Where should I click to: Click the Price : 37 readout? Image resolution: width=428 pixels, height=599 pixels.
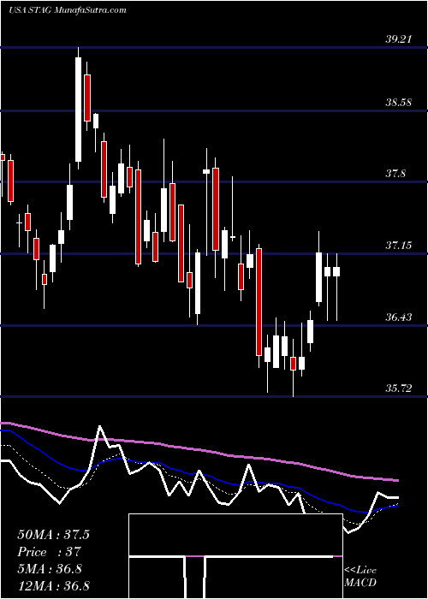point(50,552)
